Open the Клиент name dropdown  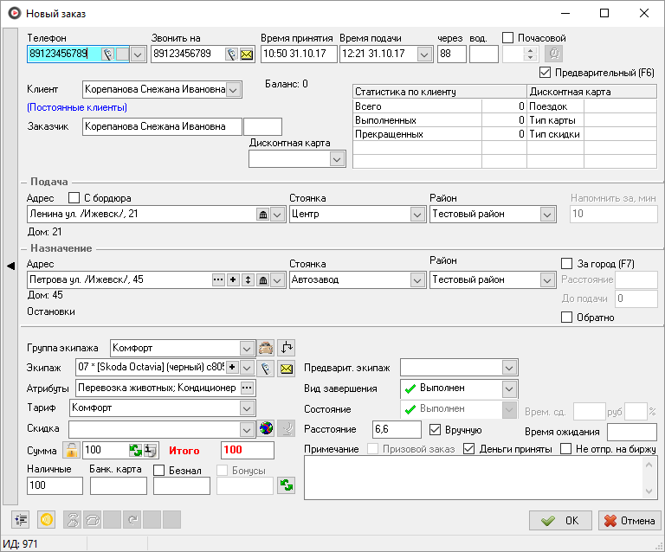233,90
